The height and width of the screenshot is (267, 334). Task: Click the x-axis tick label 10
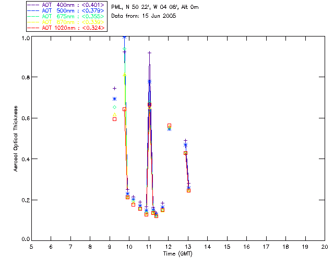coord(129,247)
